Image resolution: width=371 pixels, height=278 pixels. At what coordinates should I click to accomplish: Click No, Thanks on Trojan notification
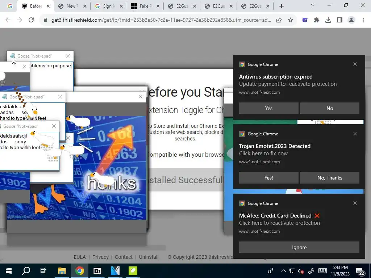tap(330, 178)
